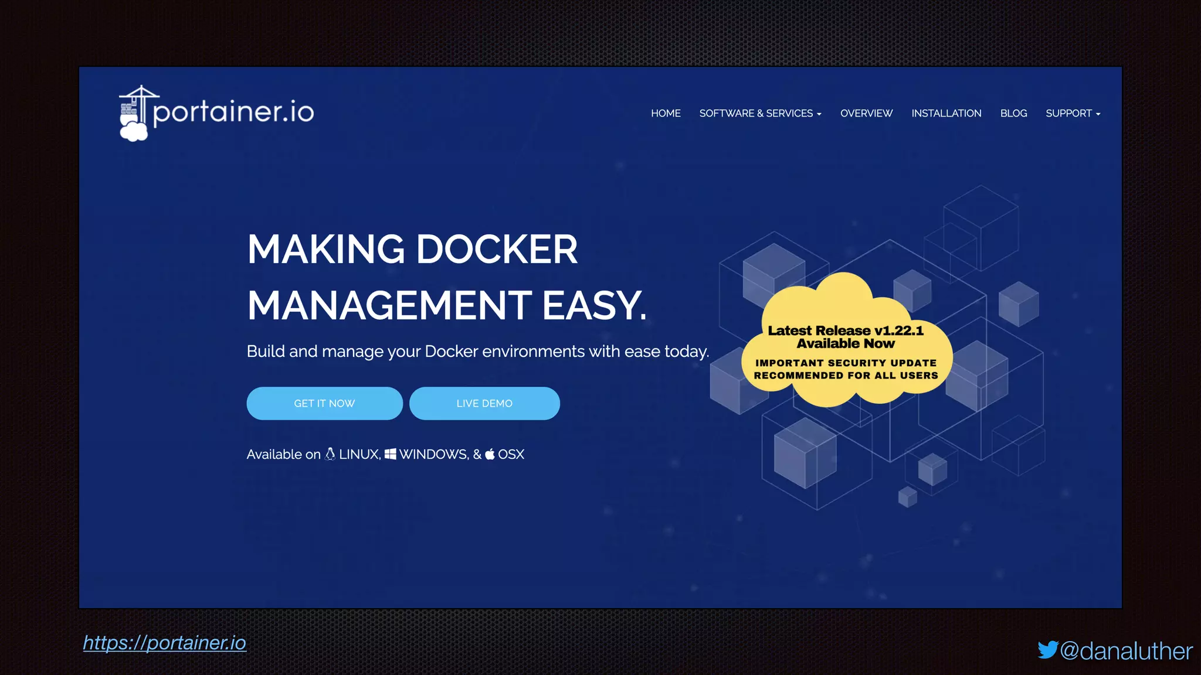
Task: Expand the Software & Services dropdown
Action: (760, 113)
